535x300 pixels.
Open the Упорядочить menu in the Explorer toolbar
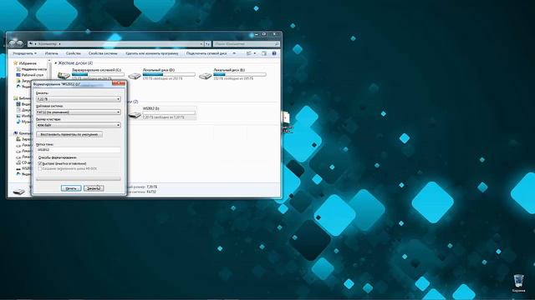click(24, 53)
